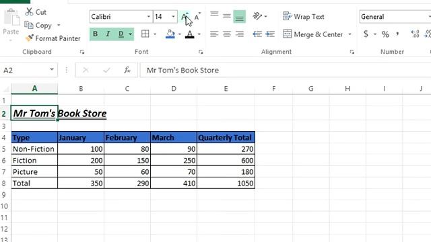Viewport: 431px width, 242px height.
Task: Open the Fill Color dropdown arrow
Action: tap(180, 34)
